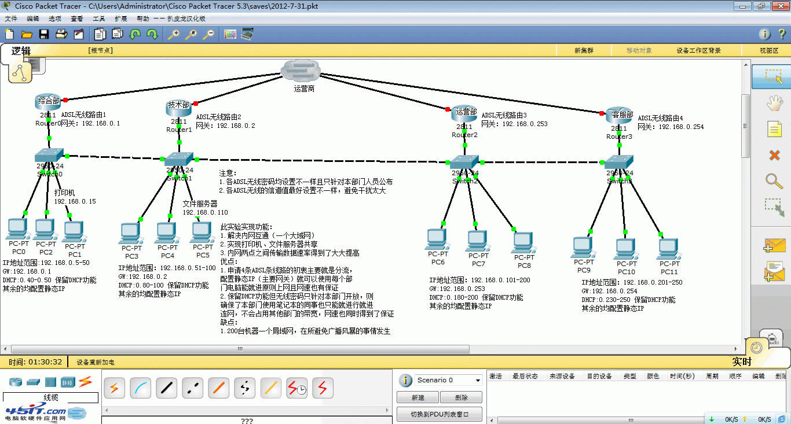Click 新集群 button
This screenshot has width=791, height=424.
pyautogui.click(x=584, y=51)
